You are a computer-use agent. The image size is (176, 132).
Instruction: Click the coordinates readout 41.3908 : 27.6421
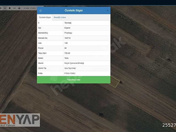(x=30, y=8)
